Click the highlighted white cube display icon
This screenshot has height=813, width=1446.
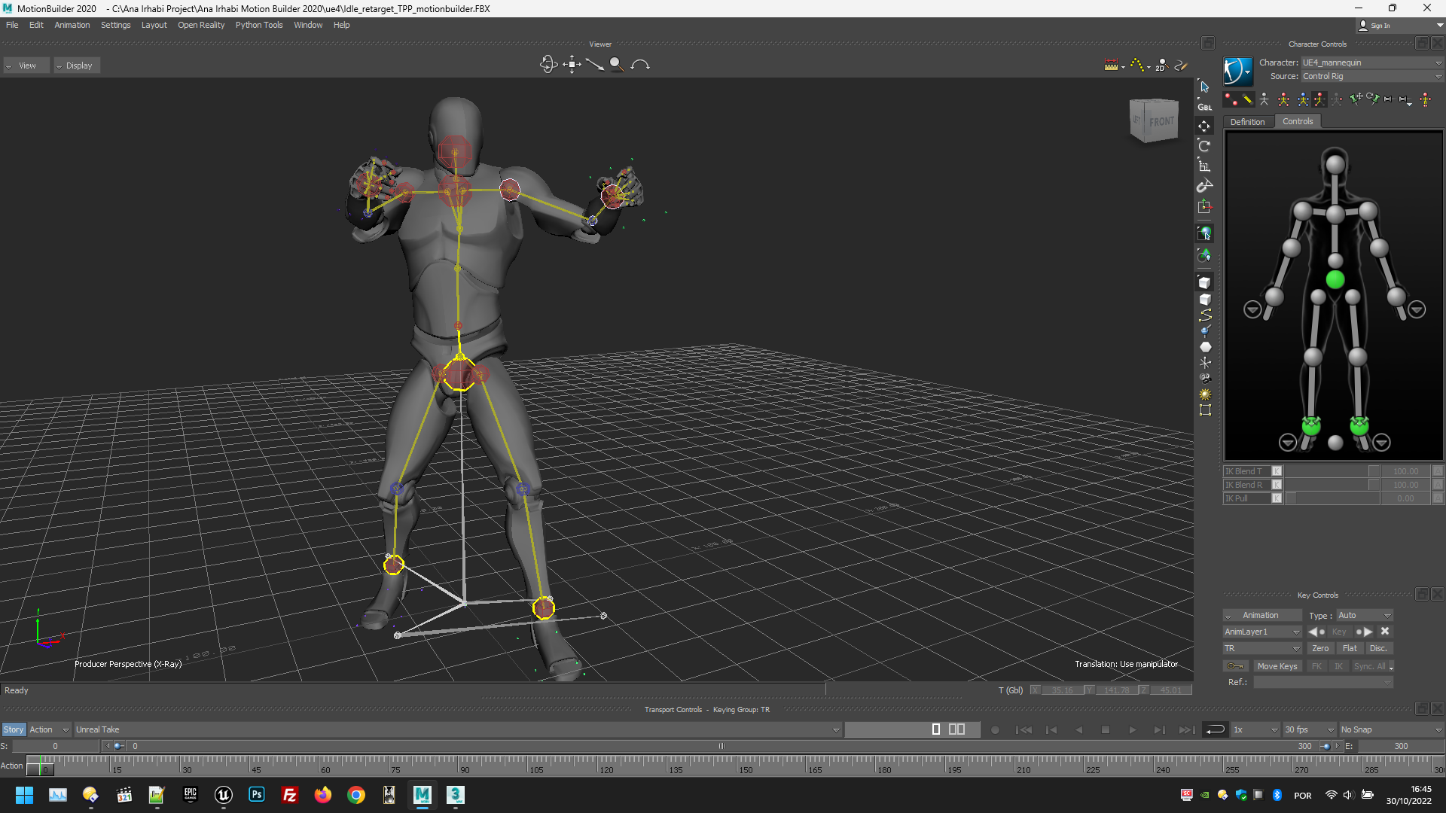[1204, 283]
